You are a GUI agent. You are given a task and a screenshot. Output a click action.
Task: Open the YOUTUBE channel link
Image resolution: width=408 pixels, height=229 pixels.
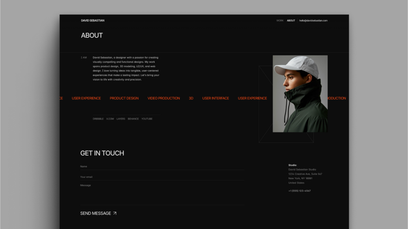click(x=147, y=119)
